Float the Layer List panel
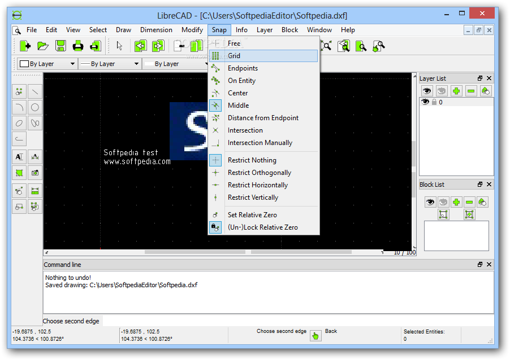This screenshot has height=360, width=510. [x=480, y=78]
